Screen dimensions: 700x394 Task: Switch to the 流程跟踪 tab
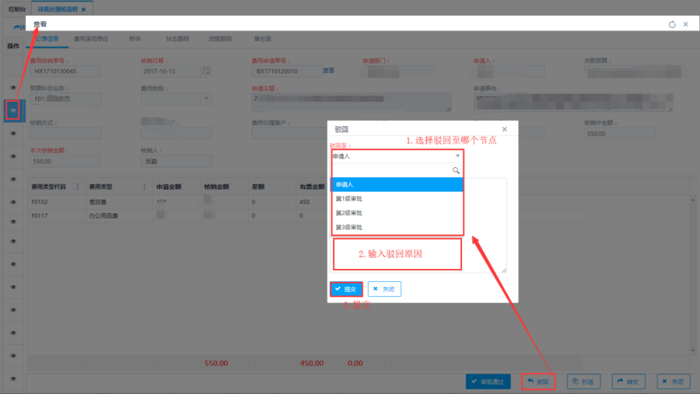coord(220,37)
